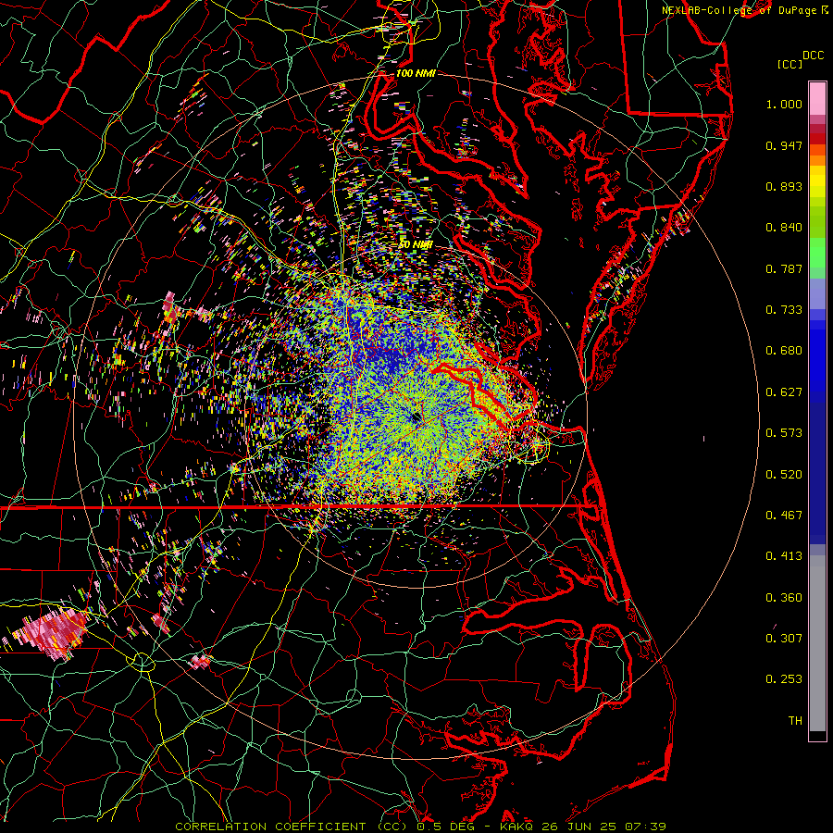Click the 0.253 scale label
The height and width of the screenshot is (833, 833).
coord(784,679)
